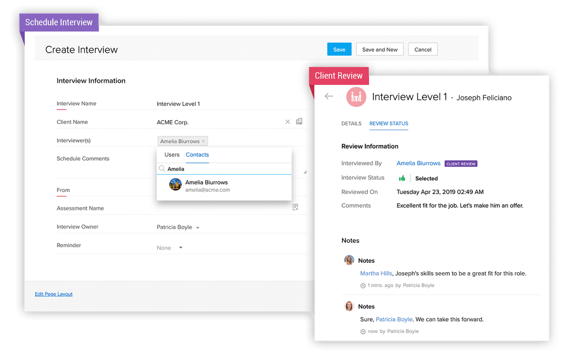Open the Reminder dropdown
Screen dimensions: 570x363
[x=181, y=248]
